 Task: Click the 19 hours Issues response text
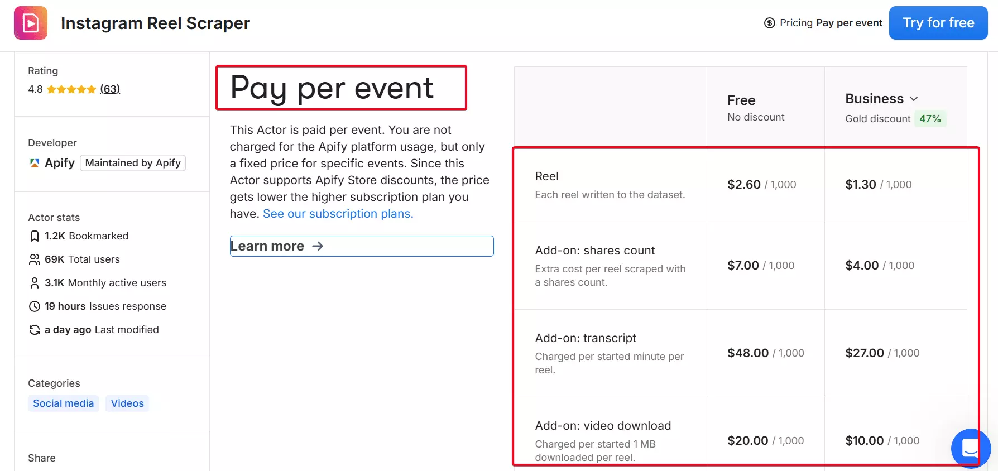click(105, 306)
